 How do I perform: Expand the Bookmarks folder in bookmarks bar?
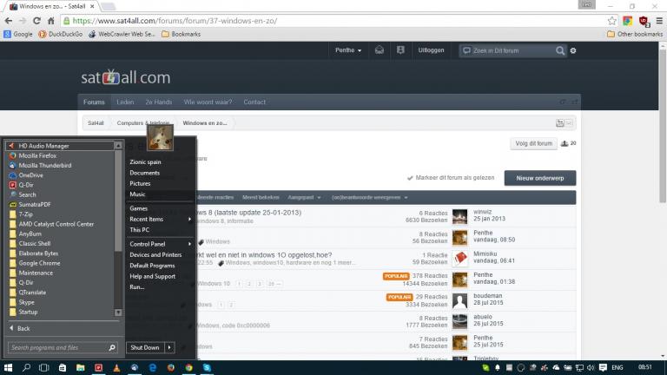pyautogui.click(x=182, y=34)
